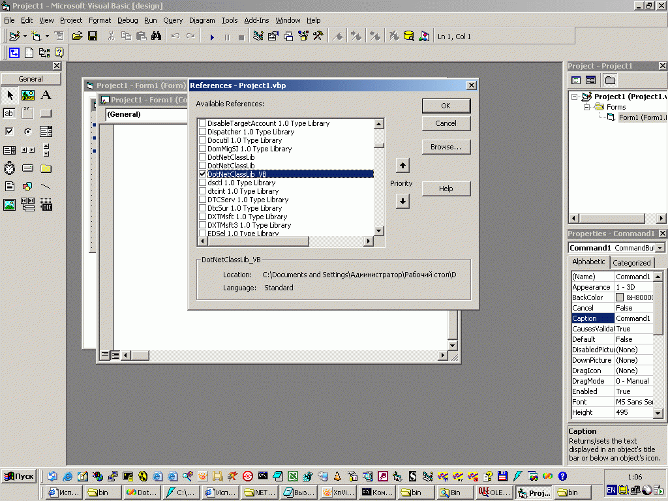Check DTCServ 1.0 Type Library
This screenshot has height=501, width=668.
click(x=203, y=200)
